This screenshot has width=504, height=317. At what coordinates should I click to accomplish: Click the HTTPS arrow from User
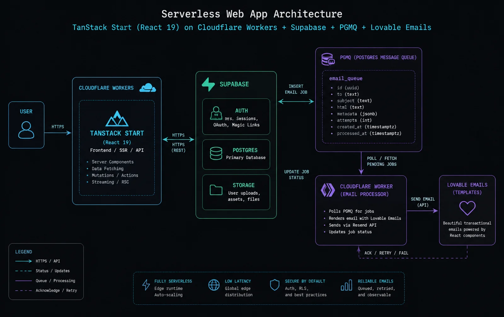click(58, 133)
